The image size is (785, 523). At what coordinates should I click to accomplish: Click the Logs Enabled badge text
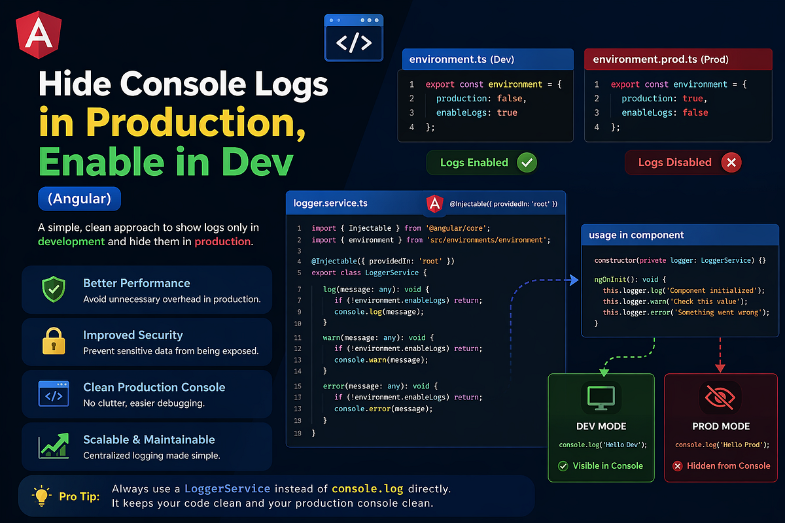474,162
